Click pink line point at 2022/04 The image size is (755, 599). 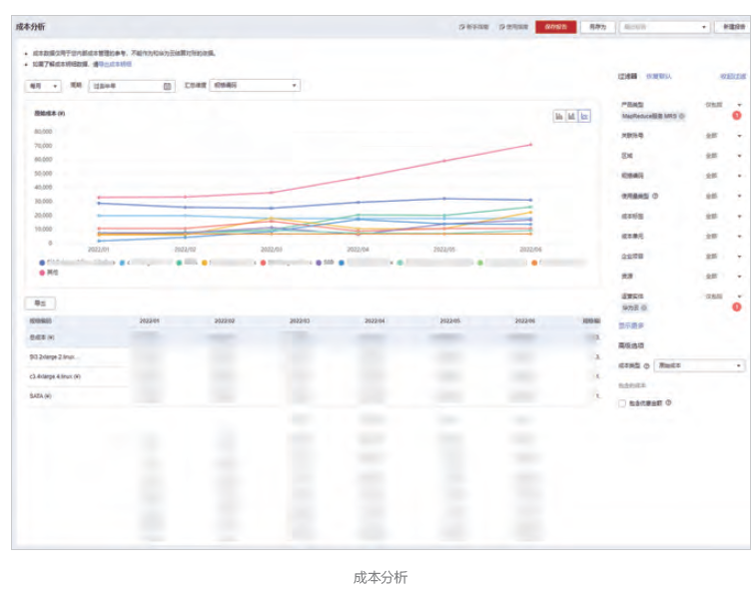coord(358,178)
